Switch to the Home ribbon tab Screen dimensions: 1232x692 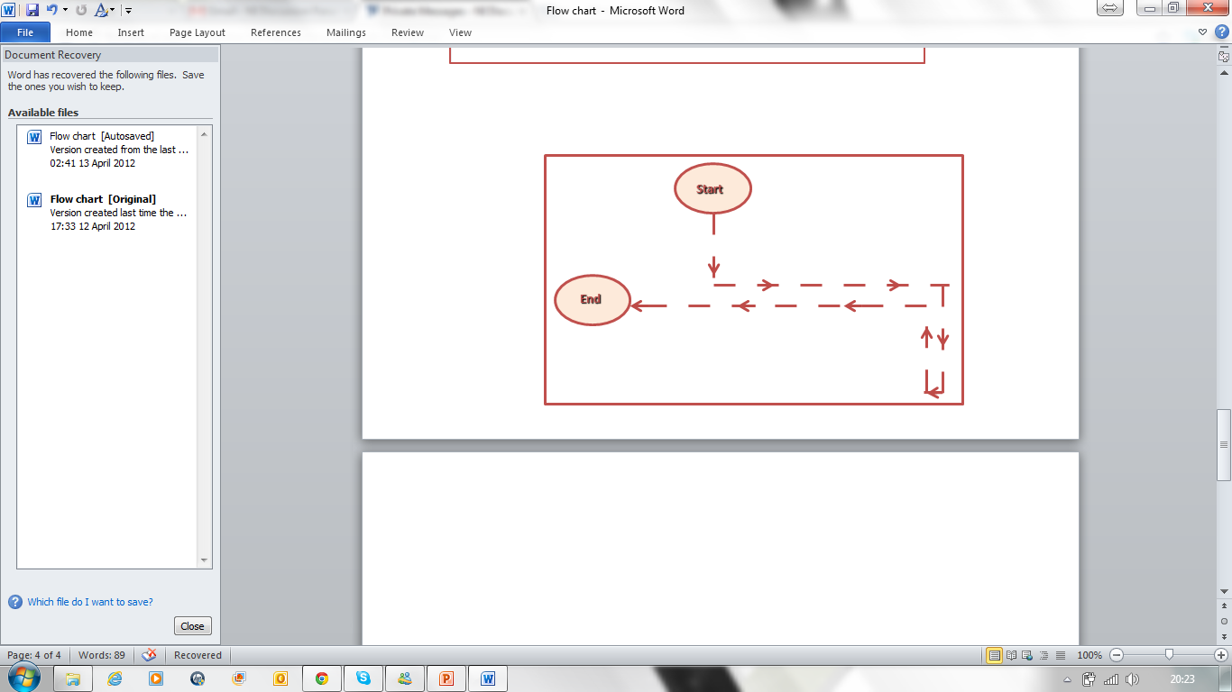(79, 32)
